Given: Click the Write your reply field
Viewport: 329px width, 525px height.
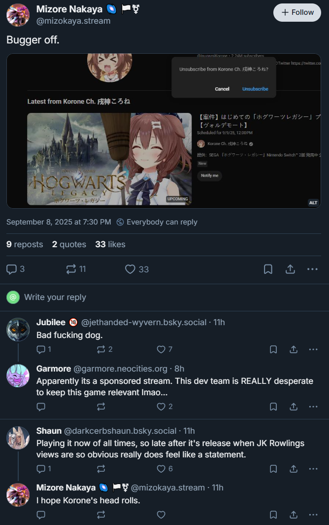Looking at the screenshot, I should pos(164,298).
